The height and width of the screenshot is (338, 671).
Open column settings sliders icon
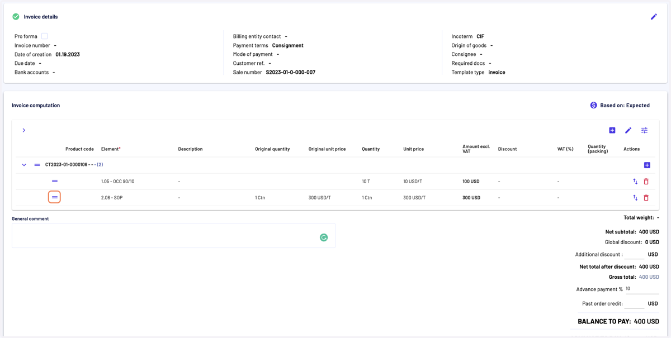coord(644,130)
